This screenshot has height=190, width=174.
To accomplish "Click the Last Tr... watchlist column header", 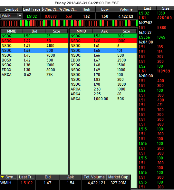I will [26, 177].
